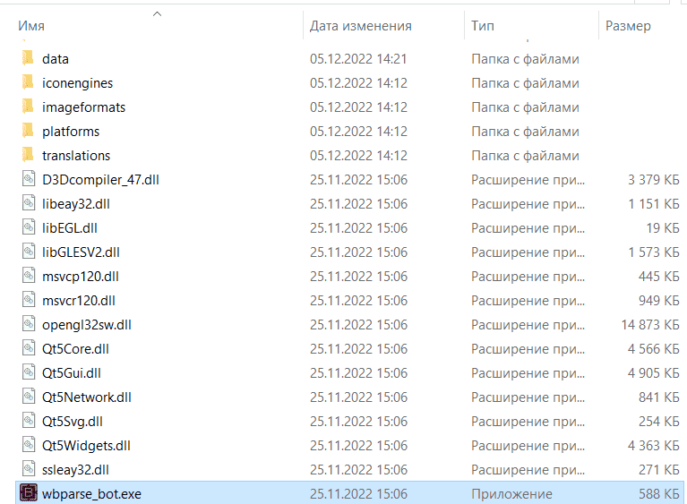The image size is (687, 504).
Task: Click the Qt5Svg.dll file icon
Action: (x=29, y=421)
